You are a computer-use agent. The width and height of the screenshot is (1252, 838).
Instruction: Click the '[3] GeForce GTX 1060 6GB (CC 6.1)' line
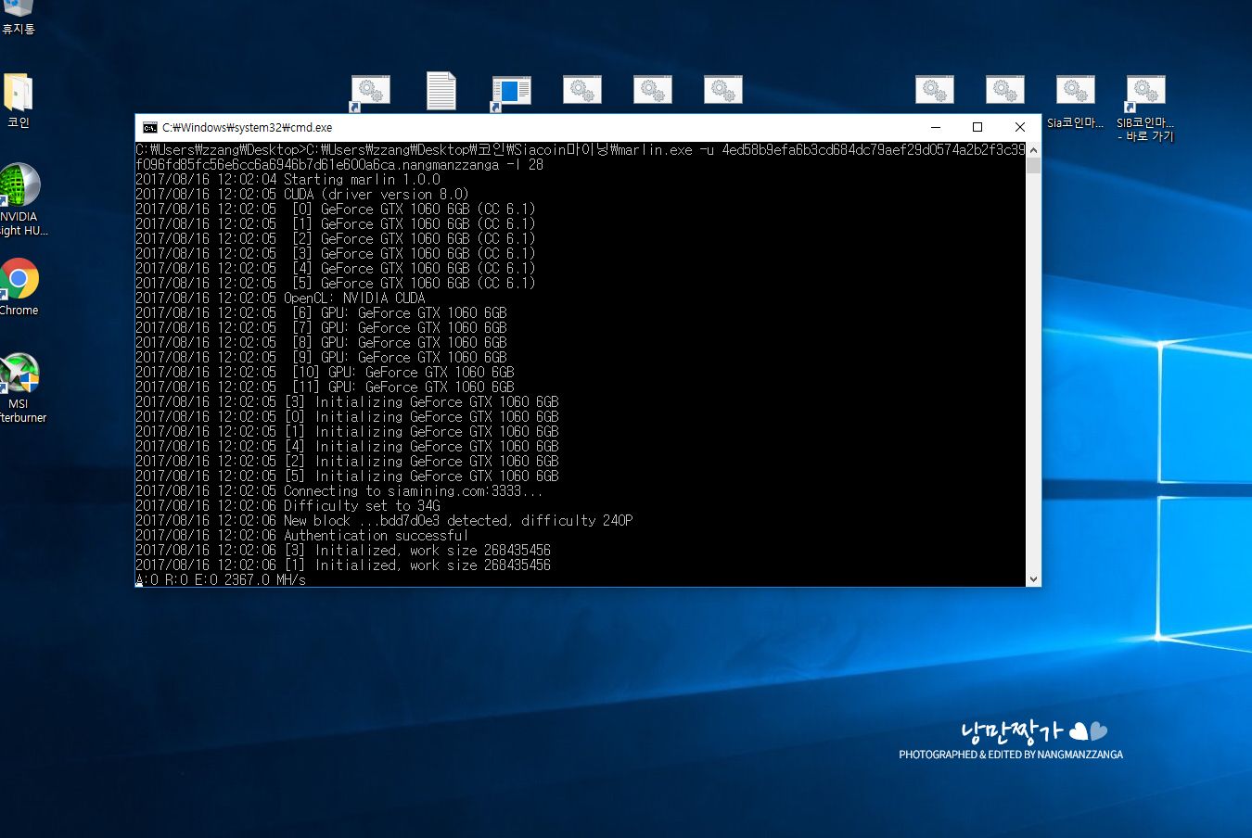click(x=336, y=254)
